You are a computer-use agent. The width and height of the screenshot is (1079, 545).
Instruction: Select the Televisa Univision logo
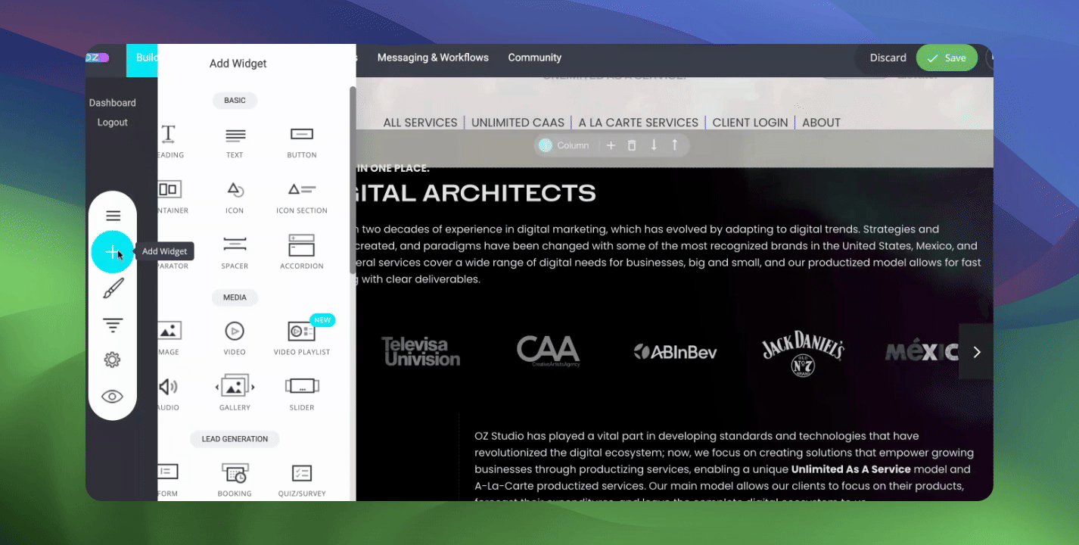click(421, 352)
